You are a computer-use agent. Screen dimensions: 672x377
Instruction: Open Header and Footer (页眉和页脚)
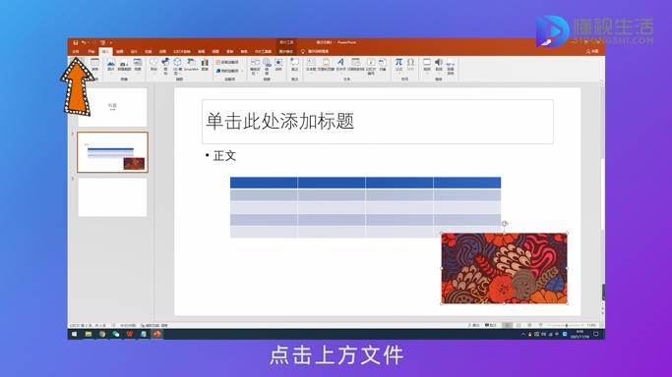pos(326,65)
